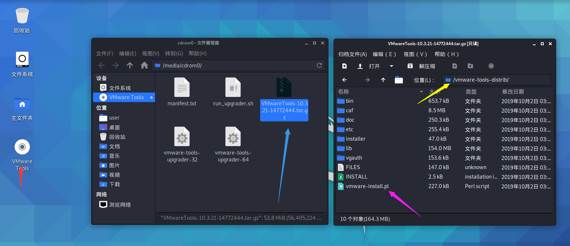
Task: Select the VMwareTools-10.3.21-14772444.tar.gz file icon
Action: click(284, 87)
